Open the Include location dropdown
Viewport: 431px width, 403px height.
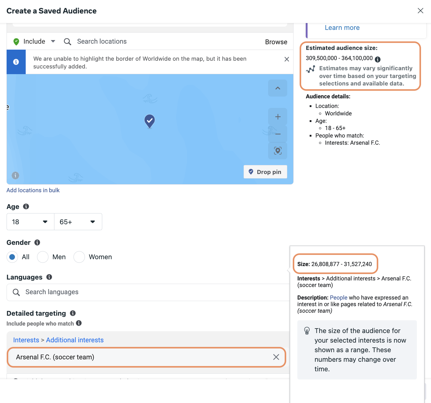point(34,42)
